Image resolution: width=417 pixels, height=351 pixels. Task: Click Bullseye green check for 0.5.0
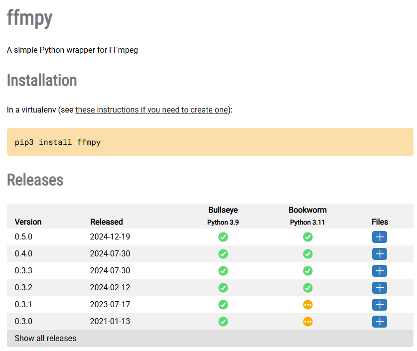pos(223,237)
